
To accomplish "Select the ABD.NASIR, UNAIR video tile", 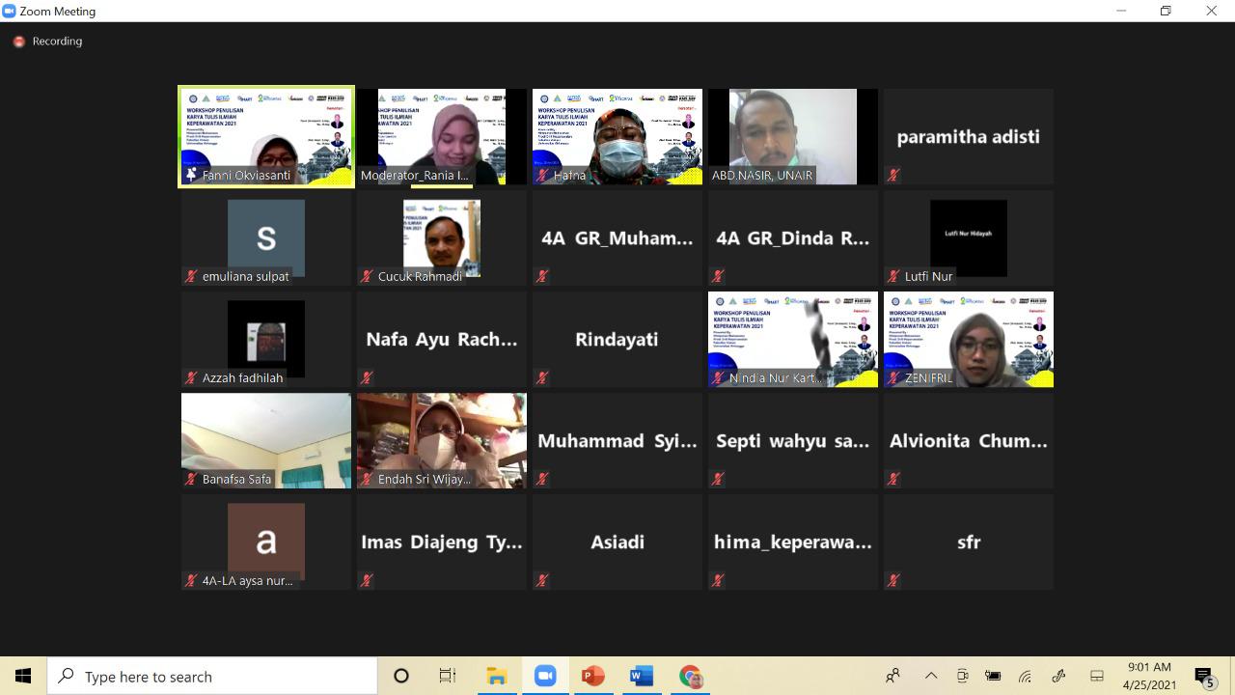I will [x=792, y=136].
